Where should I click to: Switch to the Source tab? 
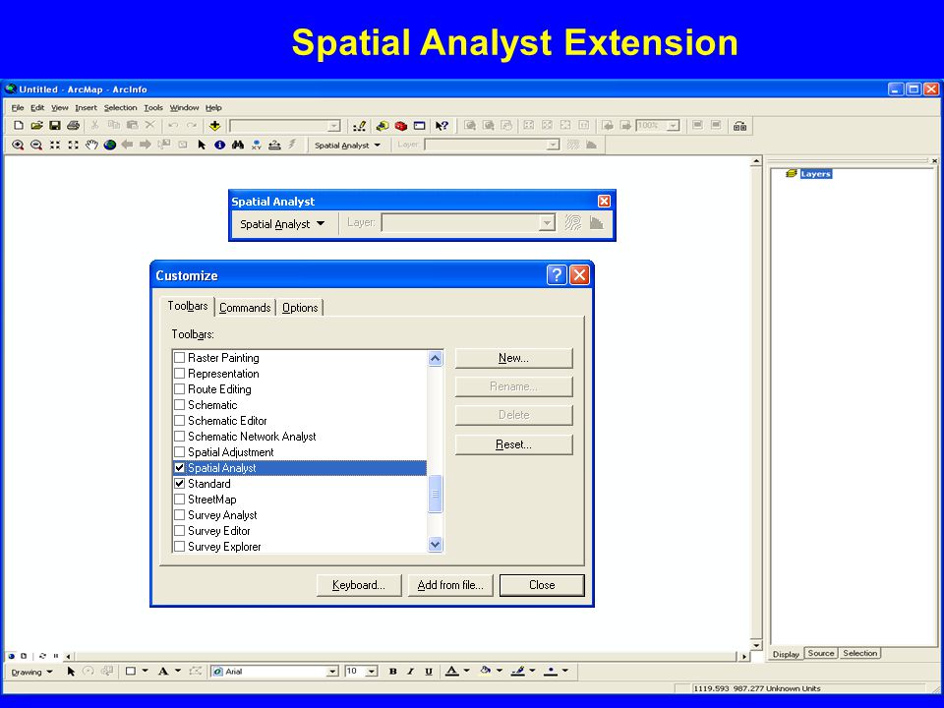coord(820,653)
